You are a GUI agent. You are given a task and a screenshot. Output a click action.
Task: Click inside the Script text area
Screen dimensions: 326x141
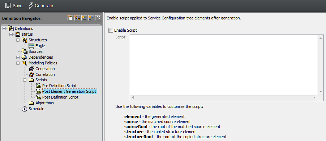tap(224, 65)
